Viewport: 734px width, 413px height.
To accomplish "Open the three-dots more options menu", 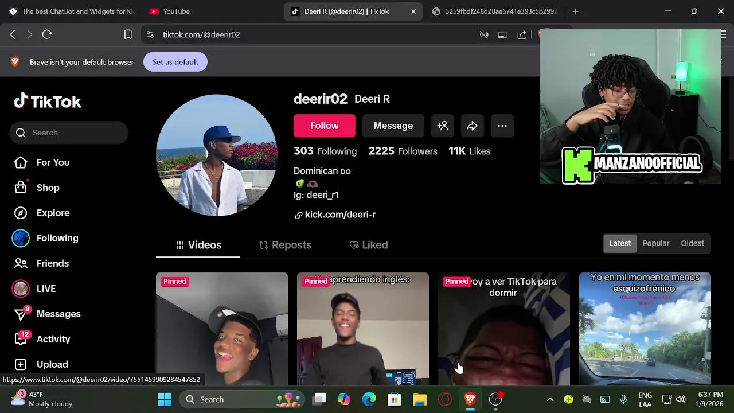I will pos(502,126).
